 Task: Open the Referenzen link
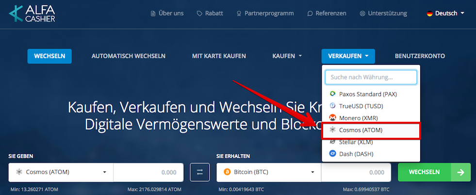(x=327, y=14)
